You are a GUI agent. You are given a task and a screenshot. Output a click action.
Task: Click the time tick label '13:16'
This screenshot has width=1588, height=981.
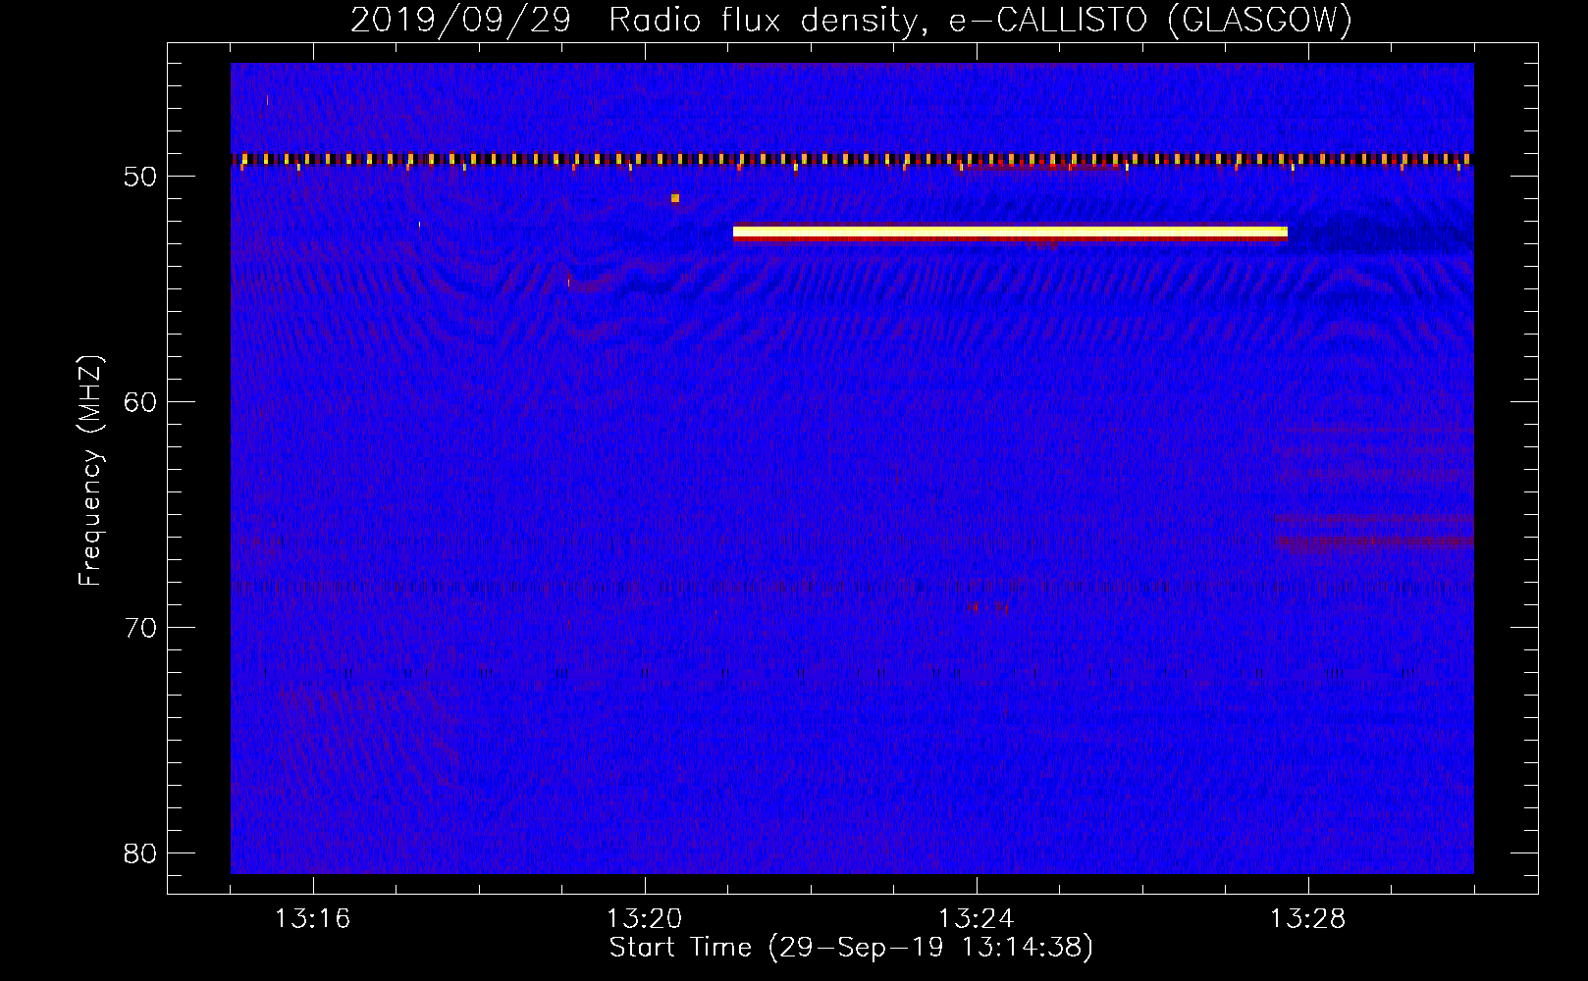click(312, 918)
